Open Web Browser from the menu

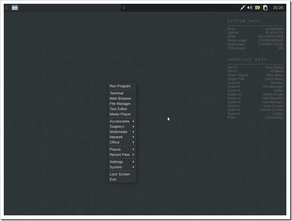click(122, 98)
